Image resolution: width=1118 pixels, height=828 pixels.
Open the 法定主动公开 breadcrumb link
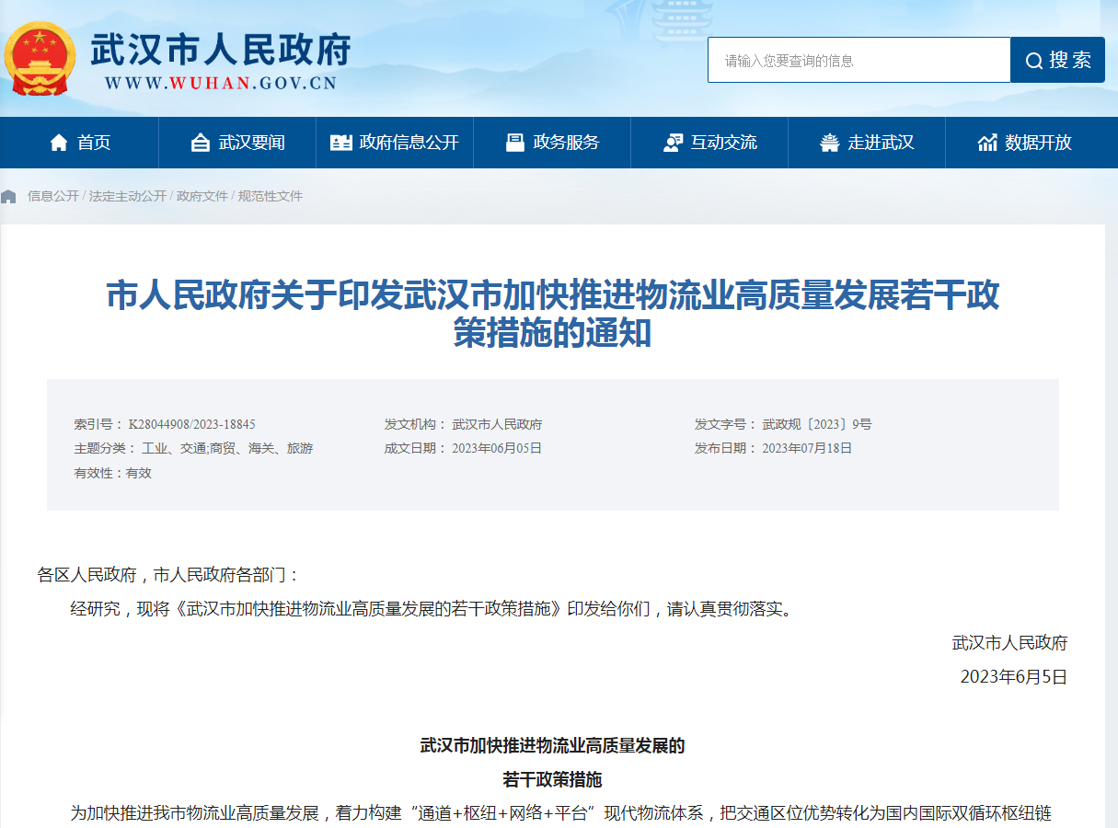(128, 196)
